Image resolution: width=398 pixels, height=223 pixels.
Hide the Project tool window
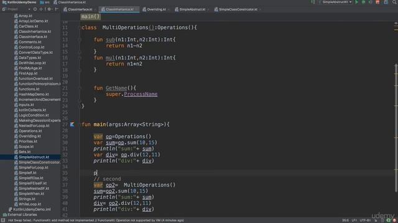point(57,9)
